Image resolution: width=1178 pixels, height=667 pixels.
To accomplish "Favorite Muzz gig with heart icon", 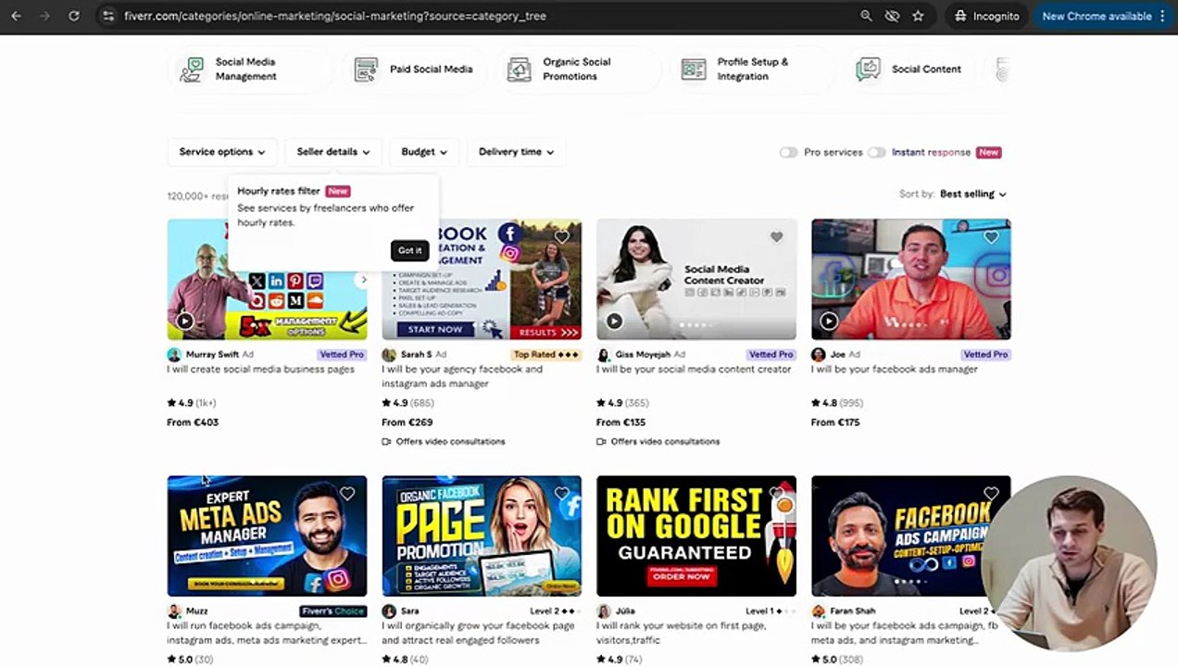I will coord(346,494).
